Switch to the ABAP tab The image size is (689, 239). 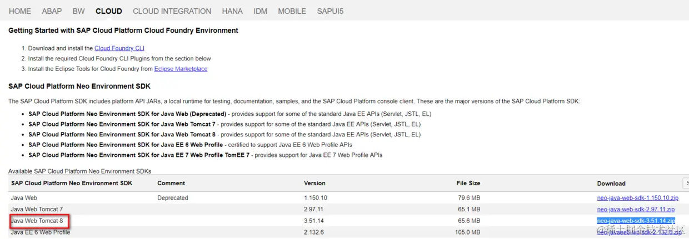coord(52,11)
